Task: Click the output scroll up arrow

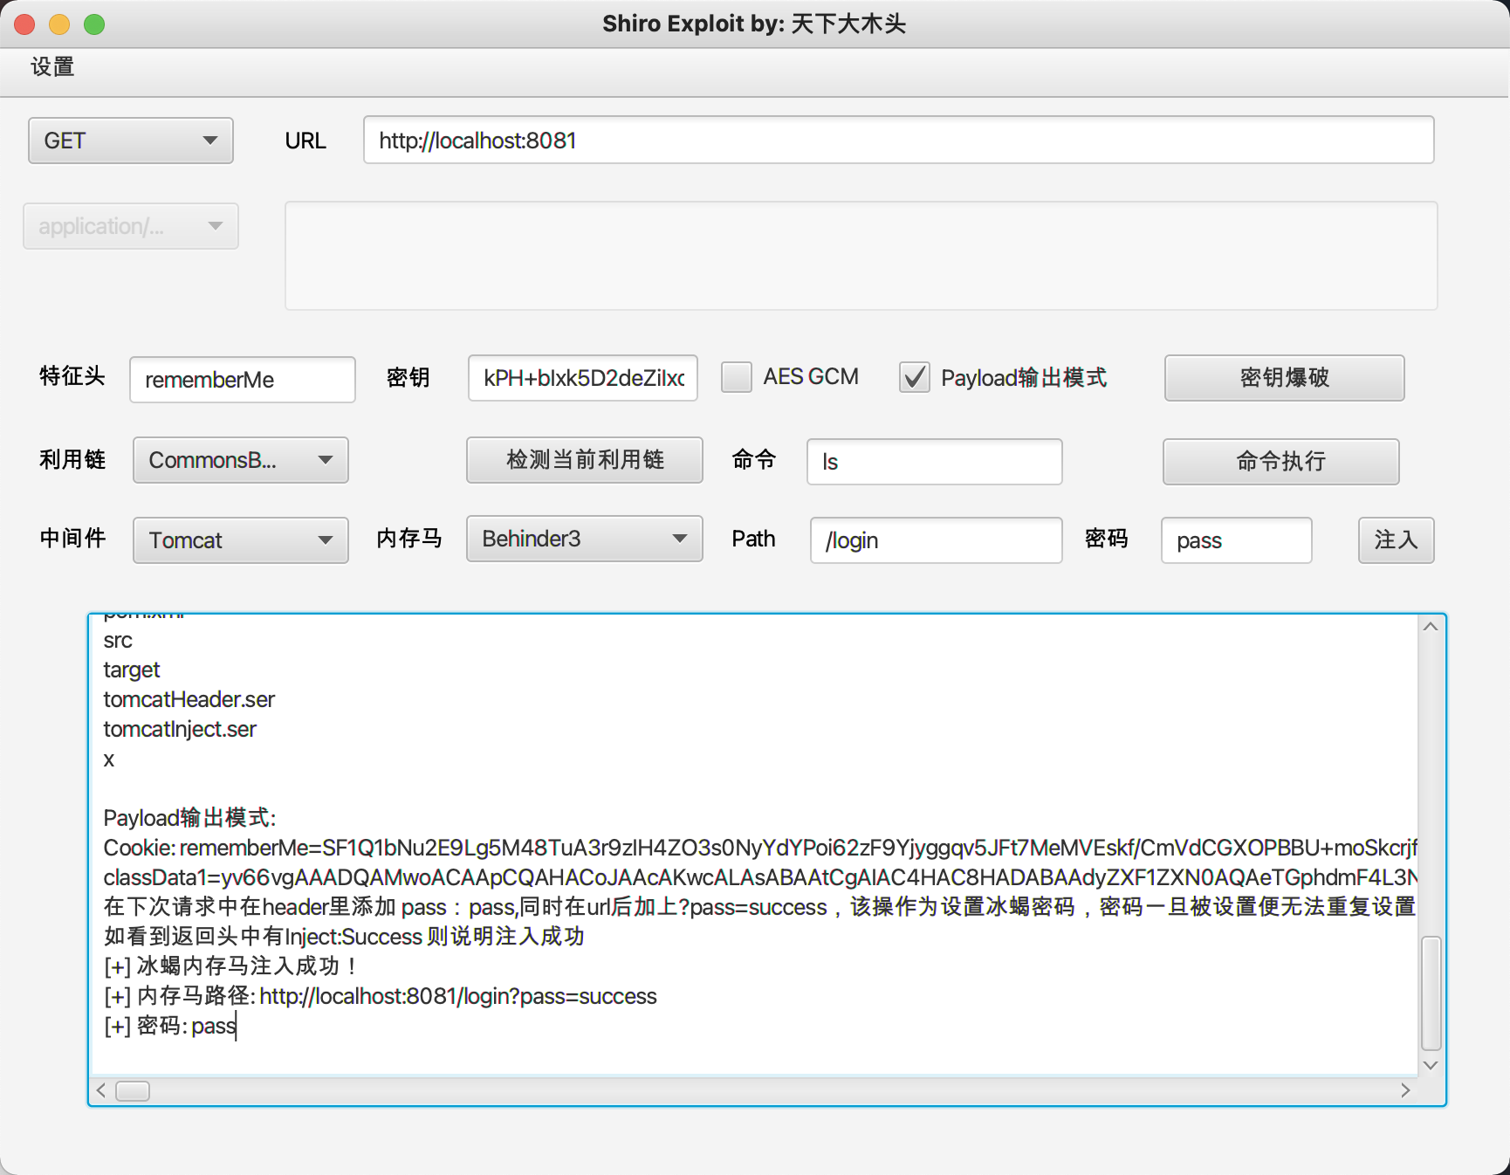Action: pos(1431,627)
